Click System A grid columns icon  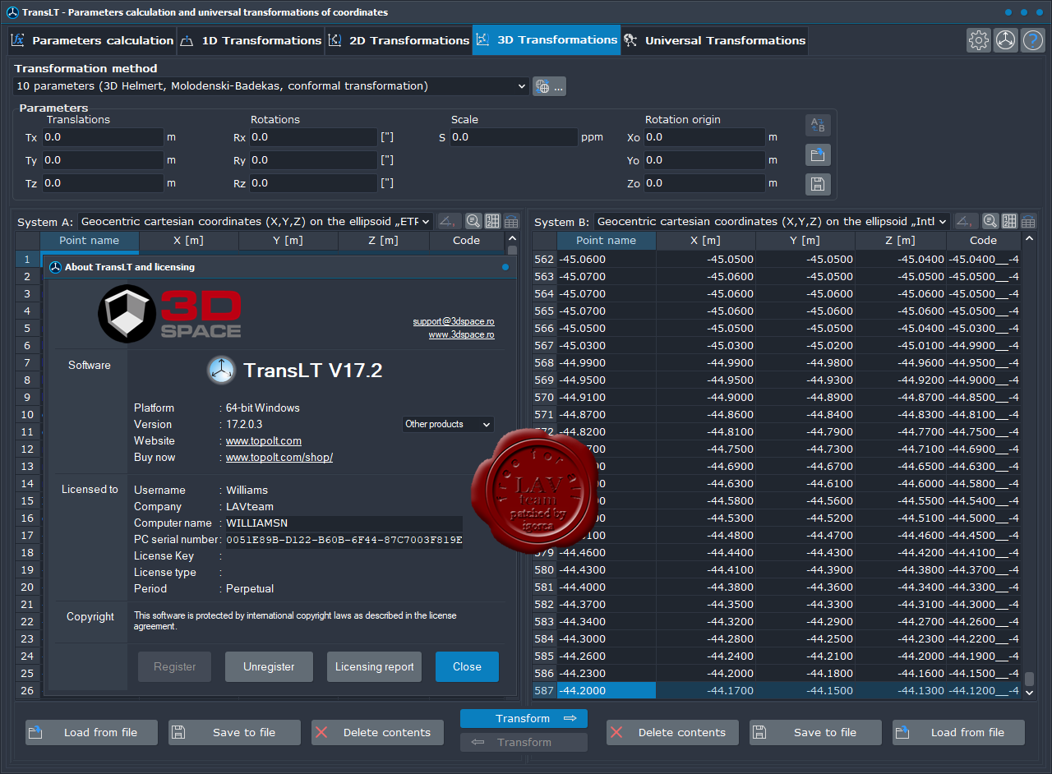click(x=492, y=221)
